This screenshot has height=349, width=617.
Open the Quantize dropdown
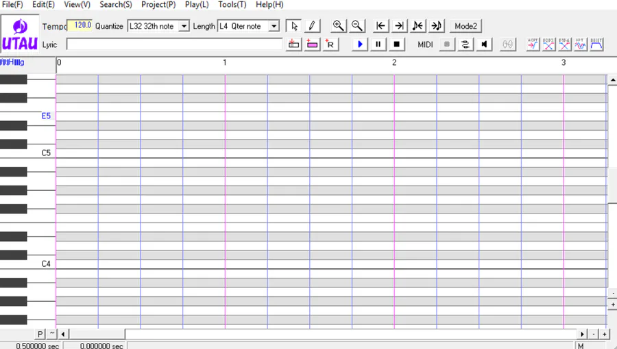click(x=184, y=26)
